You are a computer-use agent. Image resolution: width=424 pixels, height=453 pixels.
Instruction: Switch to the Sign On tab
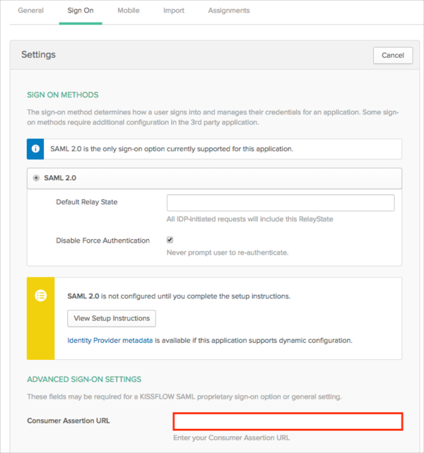(81, 11)
